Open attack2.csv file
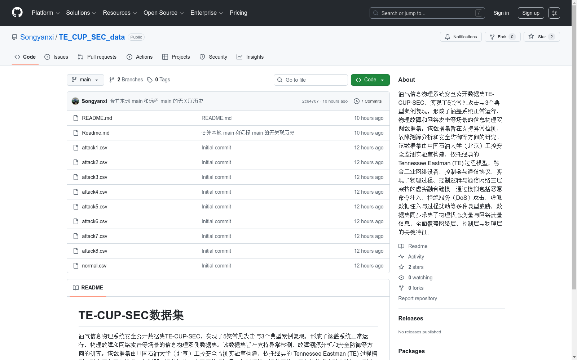 pos(94,162)
